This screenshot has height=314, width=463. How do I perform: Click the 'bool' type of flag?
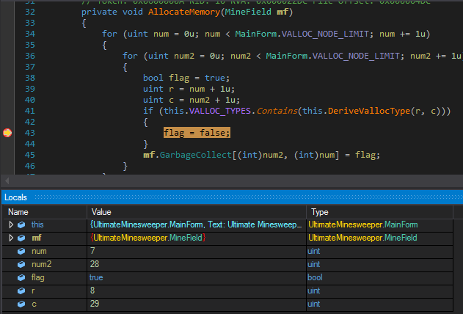(x=315, y=277)
